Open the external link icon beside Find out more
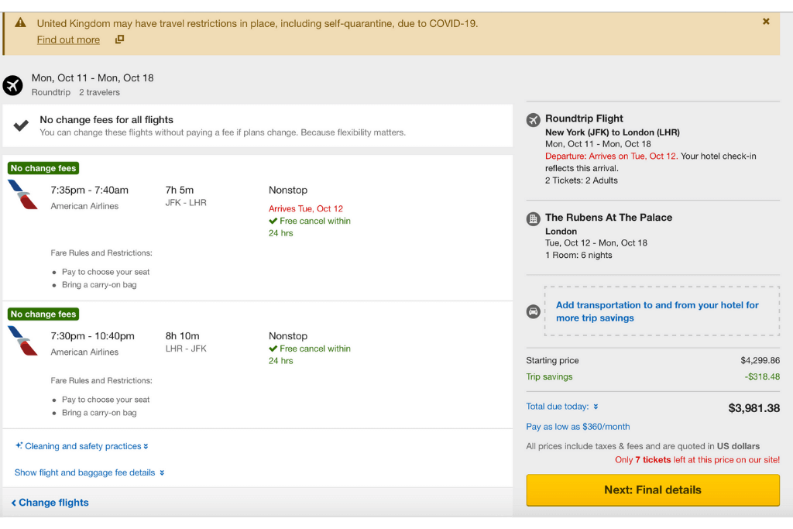The width and height of the screenshot is (793, 529). pyautogui.click(x=119, y=39)
